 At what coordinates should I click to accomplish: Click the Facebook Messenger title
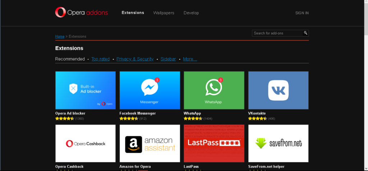coord(138,113)
